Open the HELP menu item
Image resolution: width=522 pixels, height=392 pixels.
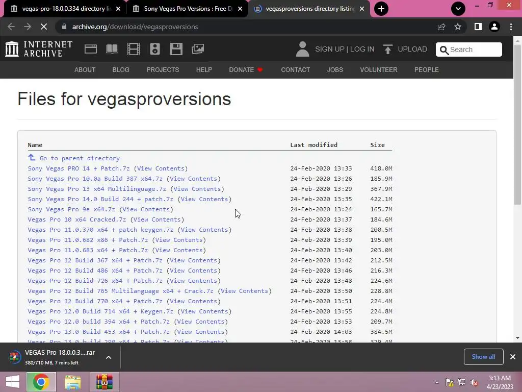click(x=204, y=69)
